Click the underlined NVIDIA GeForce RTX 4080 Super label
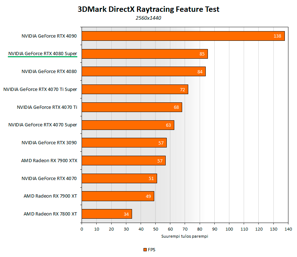Screen dimensions: 297x257 (43, 54)
